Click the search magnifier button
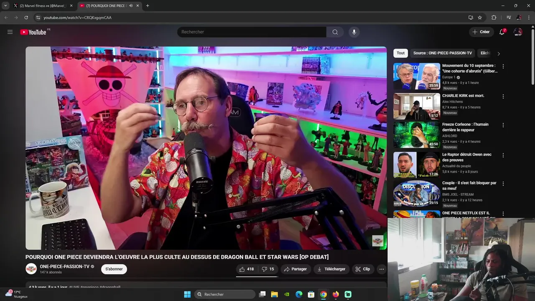This screenshot has height=301, width=535. [x=335, y=32]
